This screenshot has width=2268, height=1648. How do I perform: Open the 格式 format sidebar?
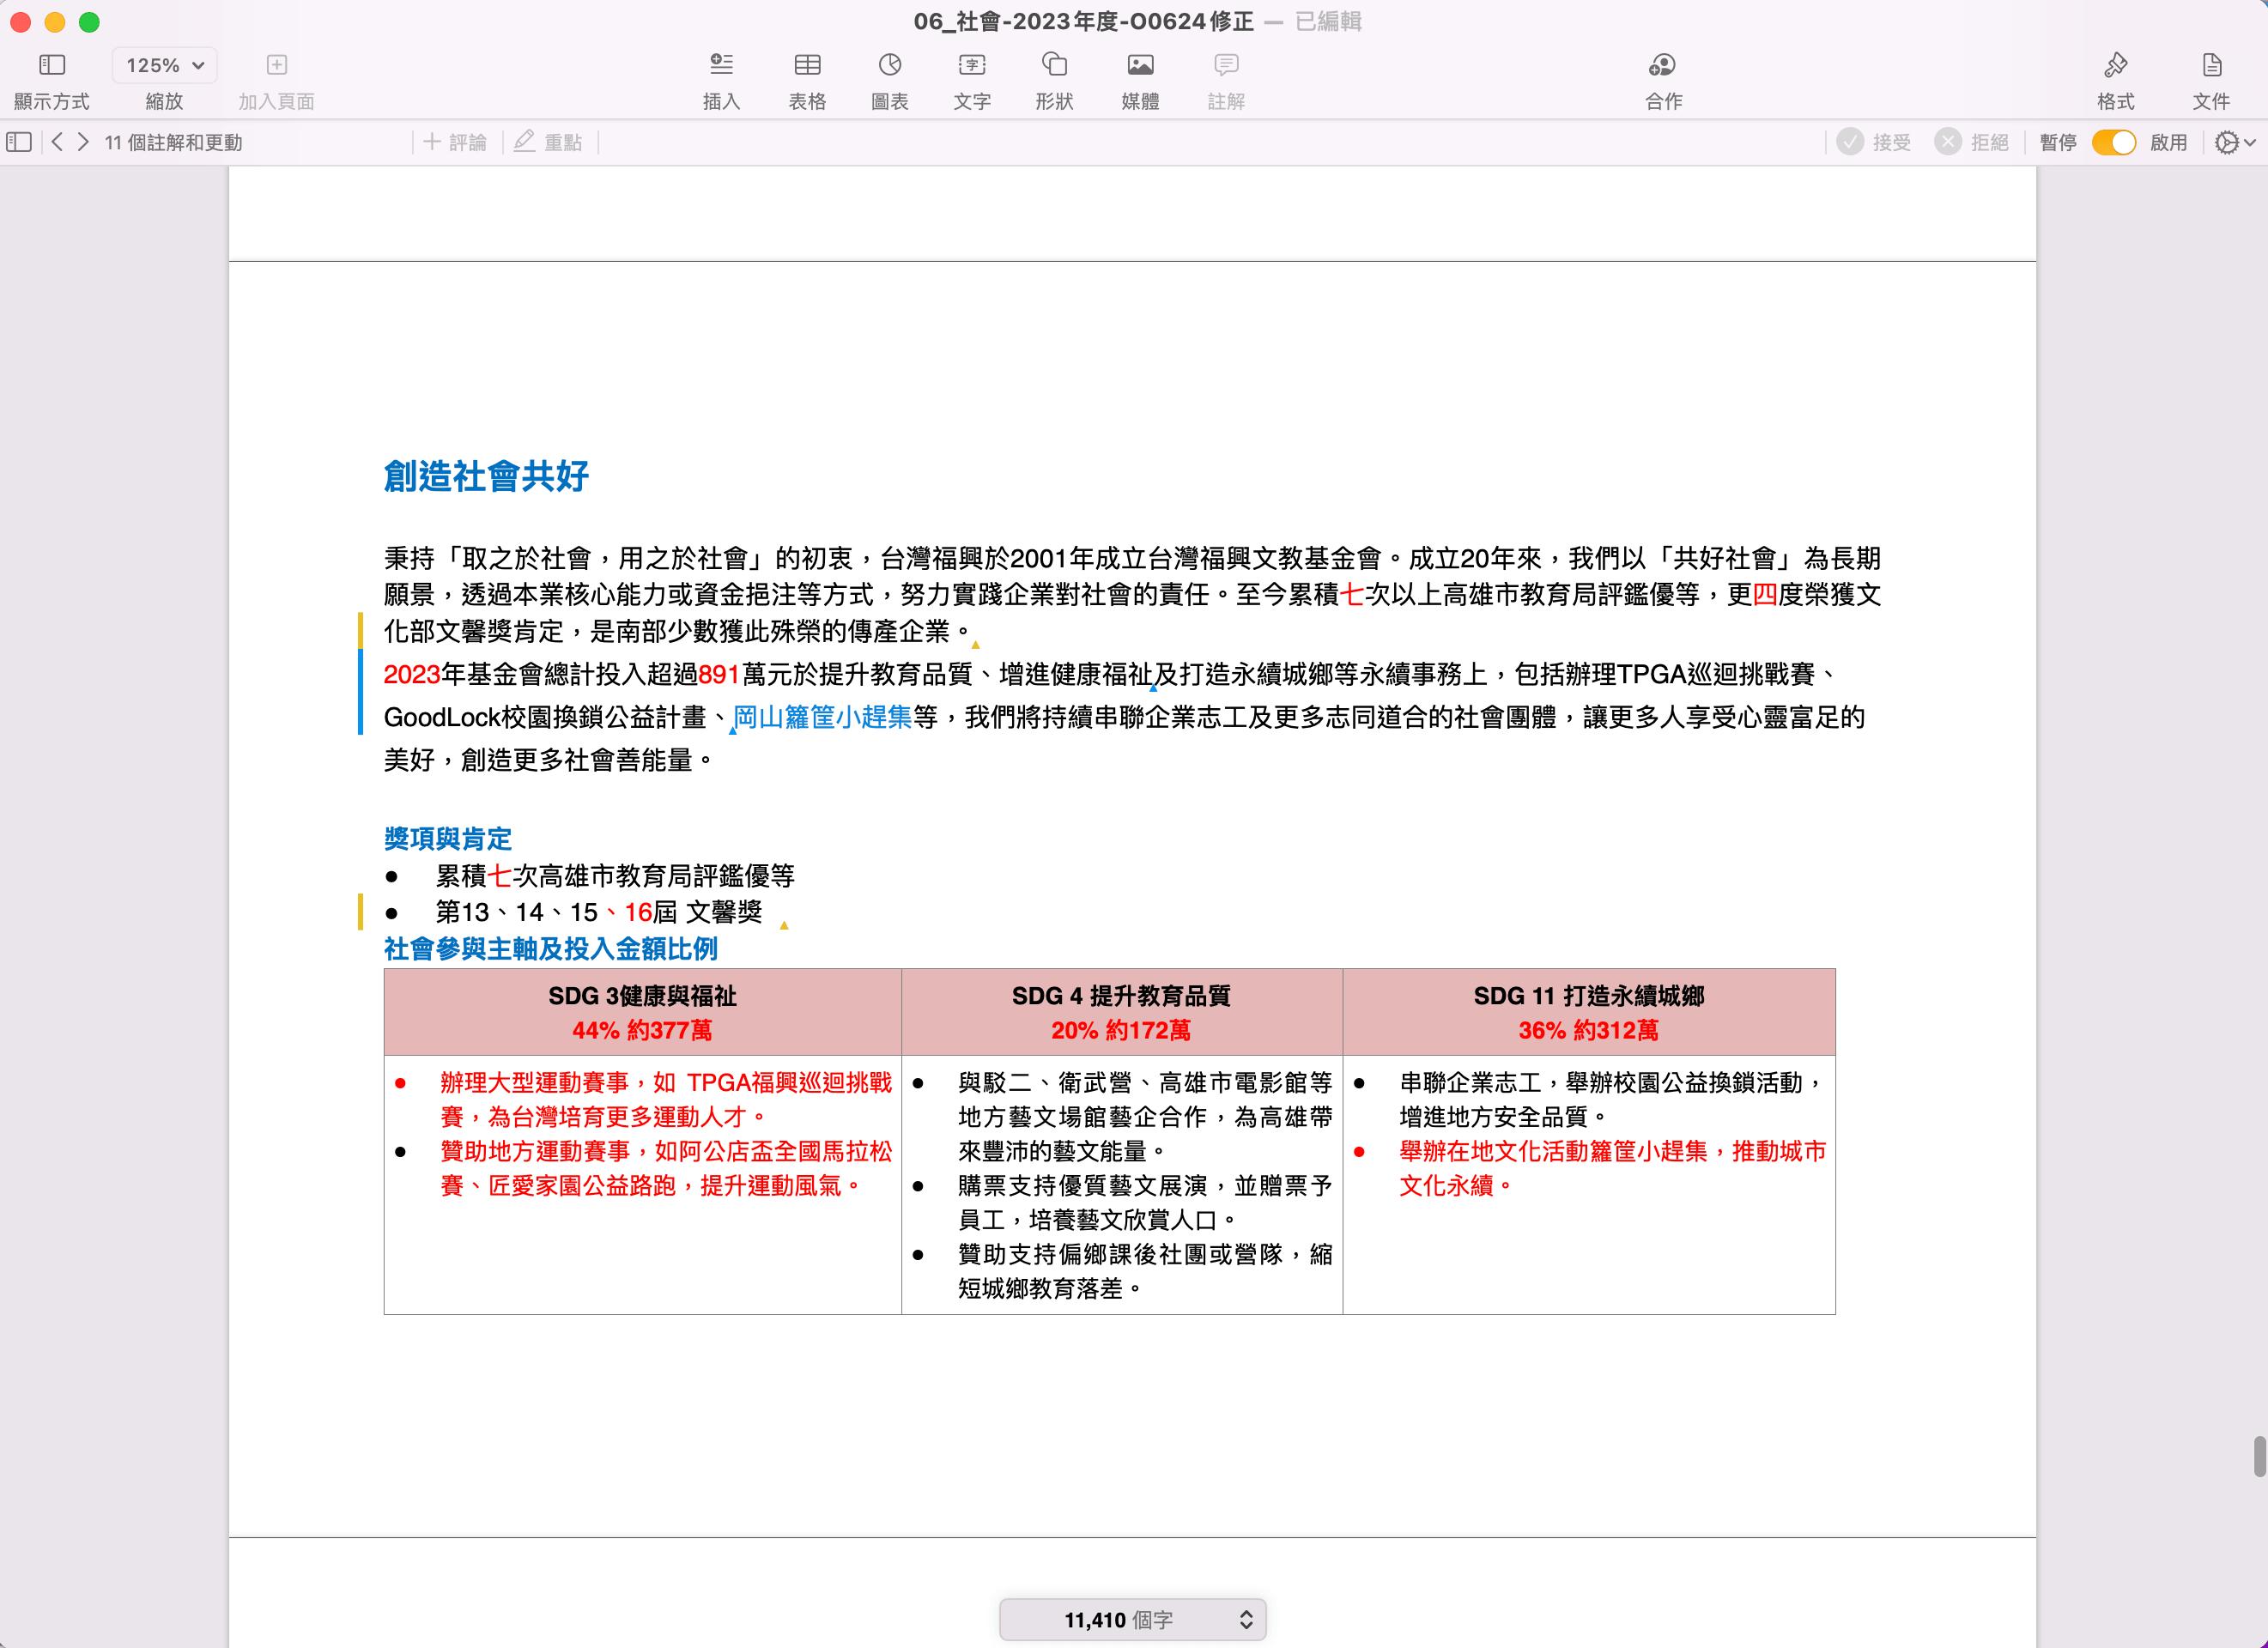coord(2115,65)
